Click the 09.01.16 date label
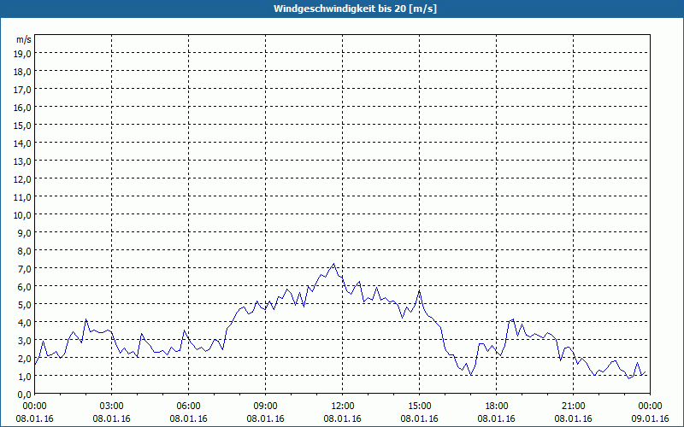Viewport: 684px width, 427px height. click(x=650, y=418)
